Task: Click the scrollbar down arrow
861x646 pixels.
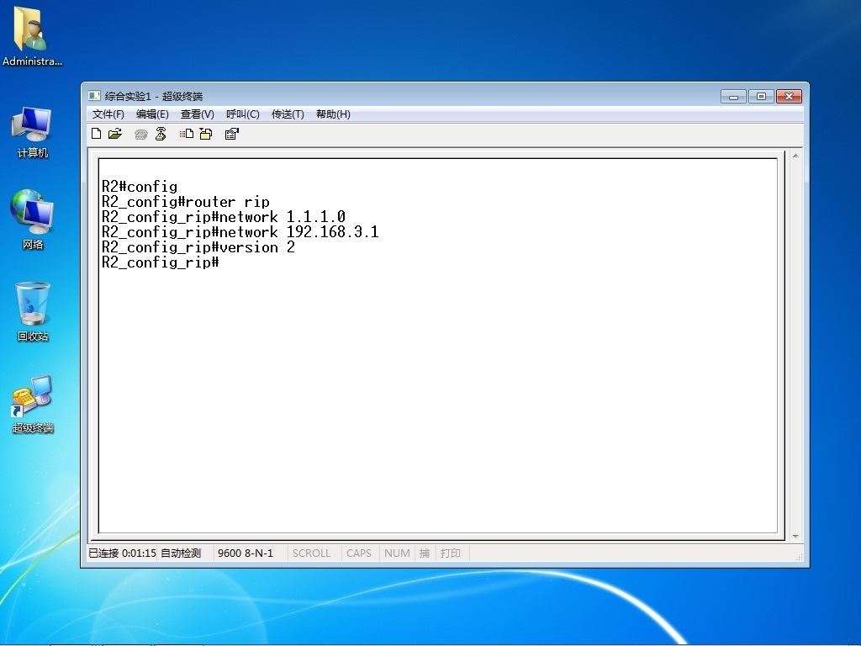Action: tap(795, 536)
